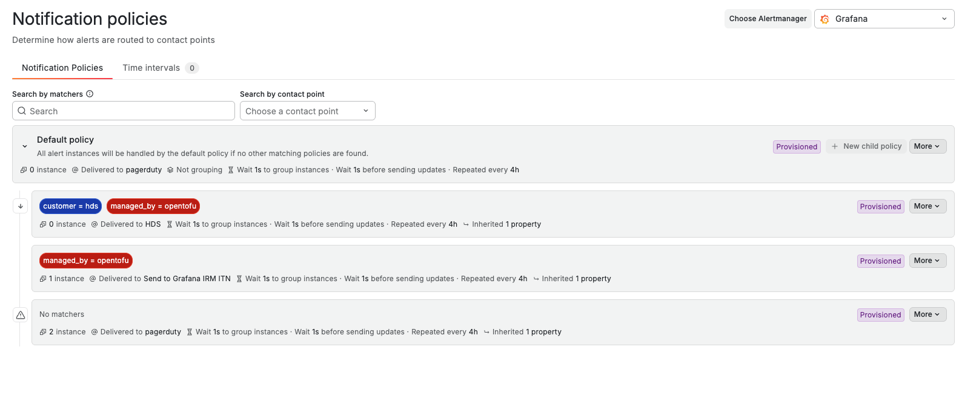Viewport: 962px width, 416px height.
Task: Click instances icon in the Default policy row
Action: coord(24,170)
